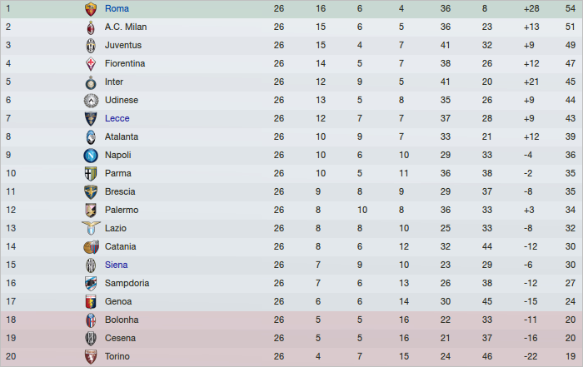Select the Palermo team name
583x367 pixels.
pyautogui.click(x=122, y=210)
